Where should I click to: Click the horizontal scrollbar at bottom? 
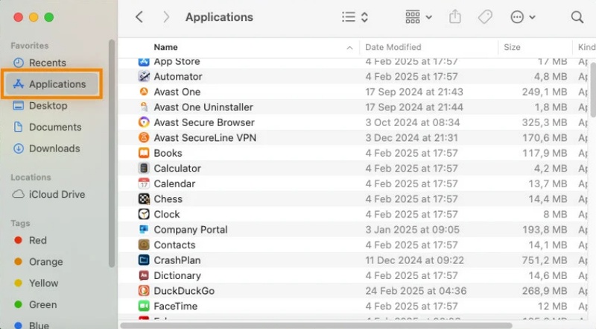[316, 325]
